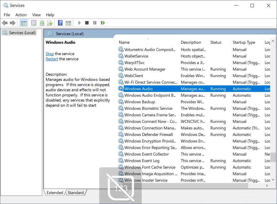Image resolution: width=277 pixels, height=204 pixels.
Task: Select Windows Camera Frame Server row
Action: [x=194, y=115]
